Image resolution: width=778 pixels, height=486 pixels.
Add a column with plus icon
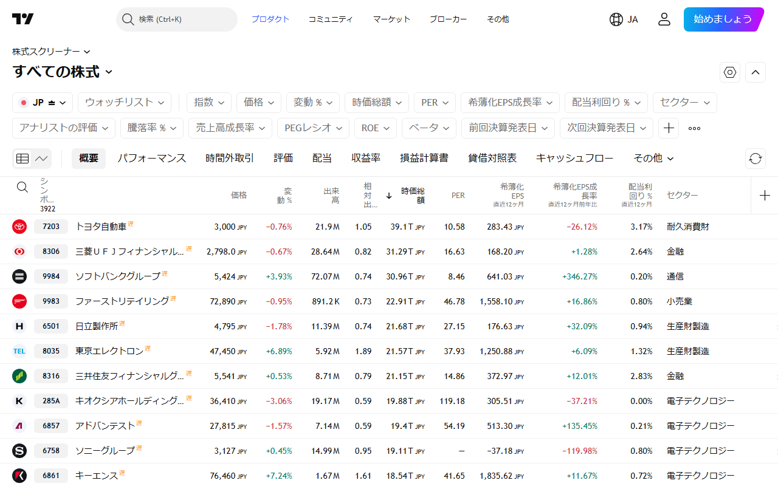point(765,196)
